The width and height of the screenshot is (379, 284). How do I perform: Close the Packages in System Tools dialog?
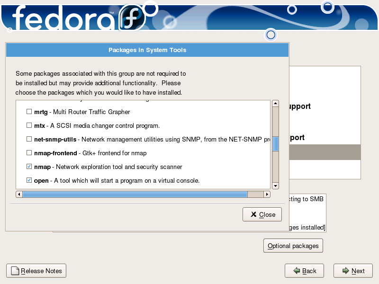coord(262,214)
